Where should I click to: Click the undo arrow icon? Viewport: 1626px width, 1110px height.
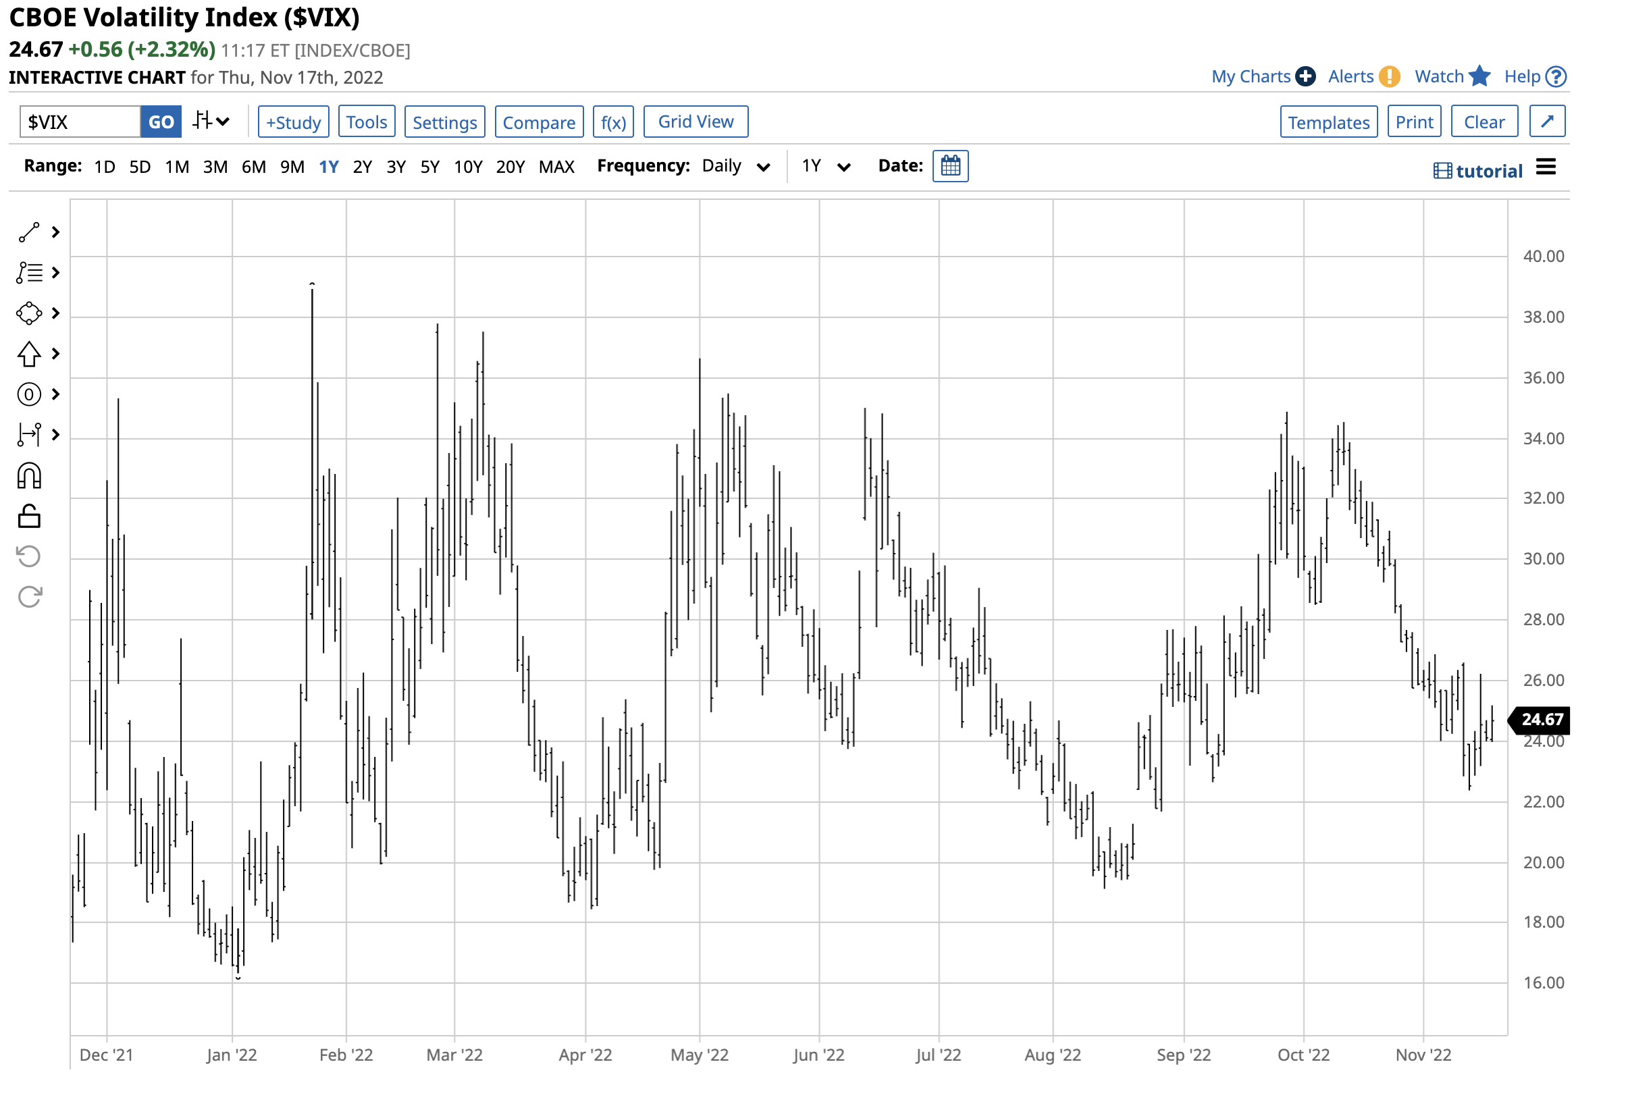[x=28, y=557]
